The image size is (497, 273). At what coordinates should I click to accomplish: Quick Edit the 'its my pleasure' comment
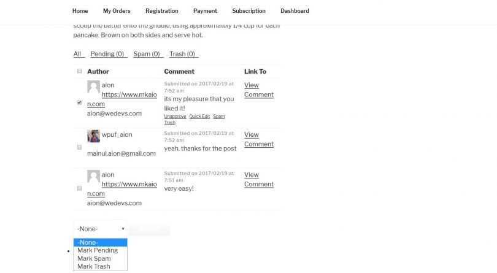[199, 117]
